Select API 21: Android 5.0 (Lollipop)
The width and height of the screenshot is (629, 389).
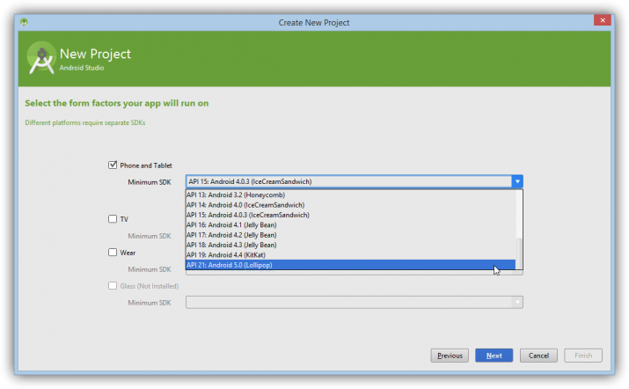coord(351,265)
